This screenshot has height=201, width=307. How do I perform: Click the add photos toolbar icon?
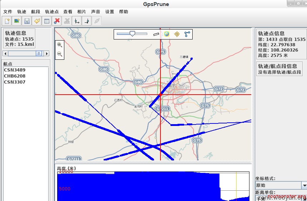17,21
